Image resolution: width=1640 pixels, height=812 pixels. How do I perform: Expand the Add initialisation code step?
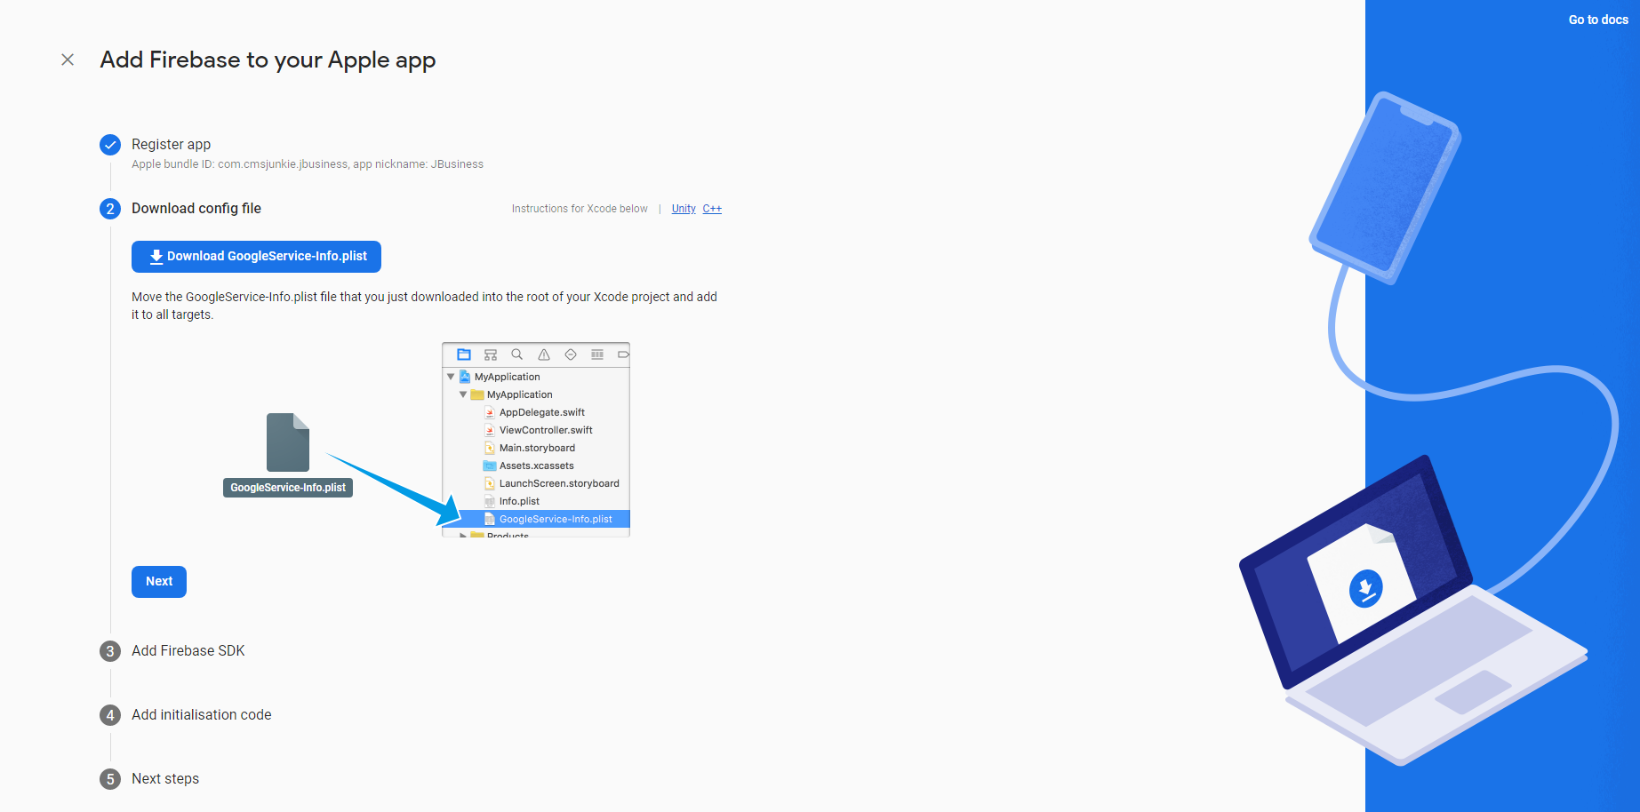[201, 715]
